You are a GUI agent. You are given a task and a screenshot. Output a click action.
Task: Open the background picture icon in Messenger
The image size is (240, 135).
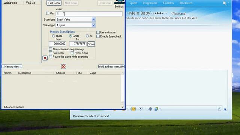(156, 109)
